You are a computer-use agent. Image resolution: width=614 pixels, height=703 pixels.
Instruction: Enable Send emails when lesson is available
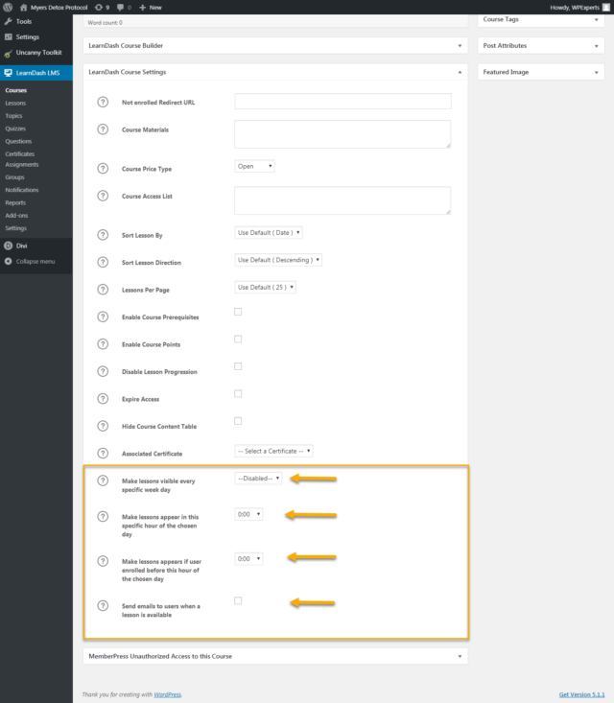(238, 600)
